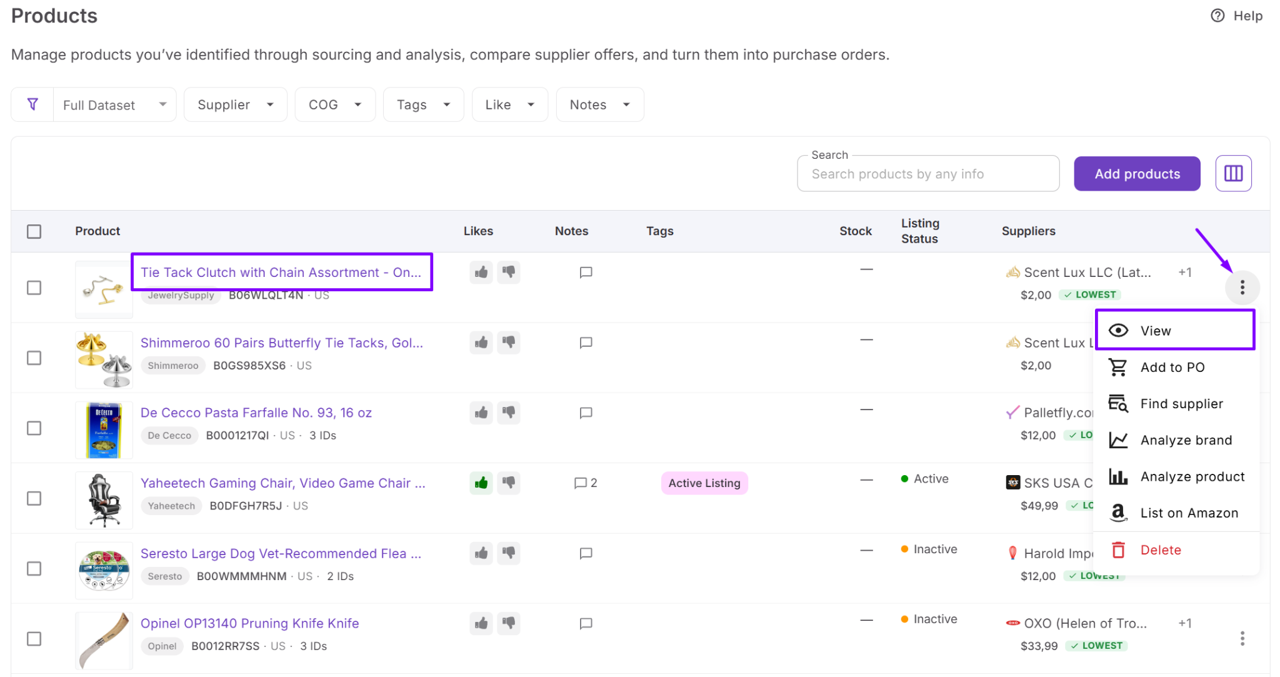Screen dimensions: 1280x677
Task: Thumbs down Opinel Pruning Knife
Action: [x=509, y=623]
